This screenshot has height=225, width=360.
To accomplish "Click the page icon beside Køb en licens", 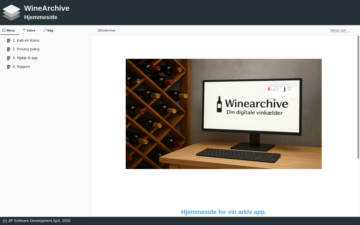I will point(9,41).
